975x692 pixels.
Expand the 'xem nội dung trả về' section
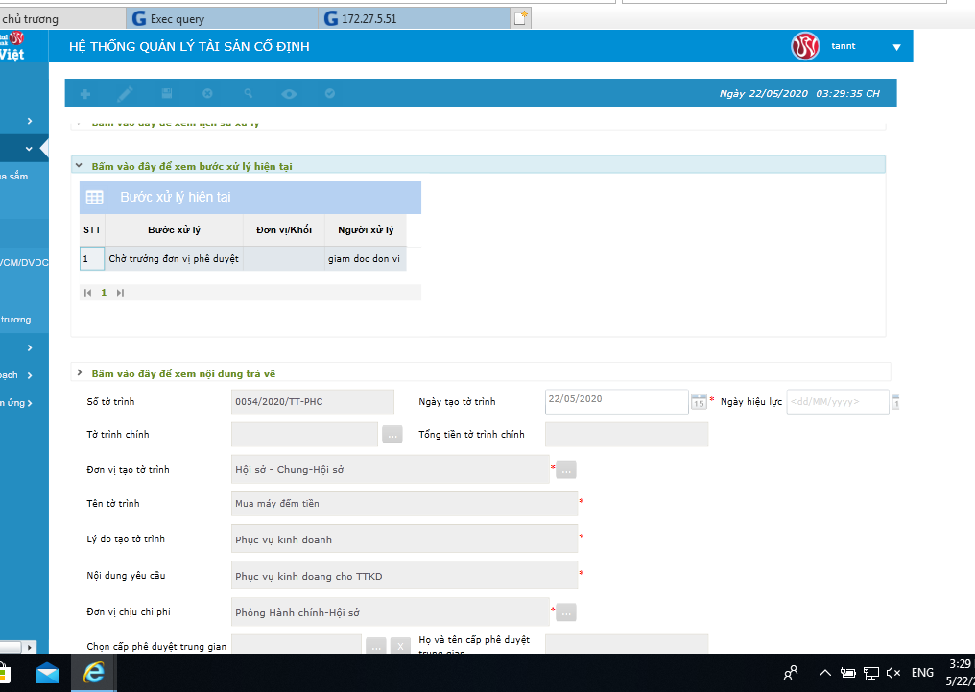(x=80, y=373)
